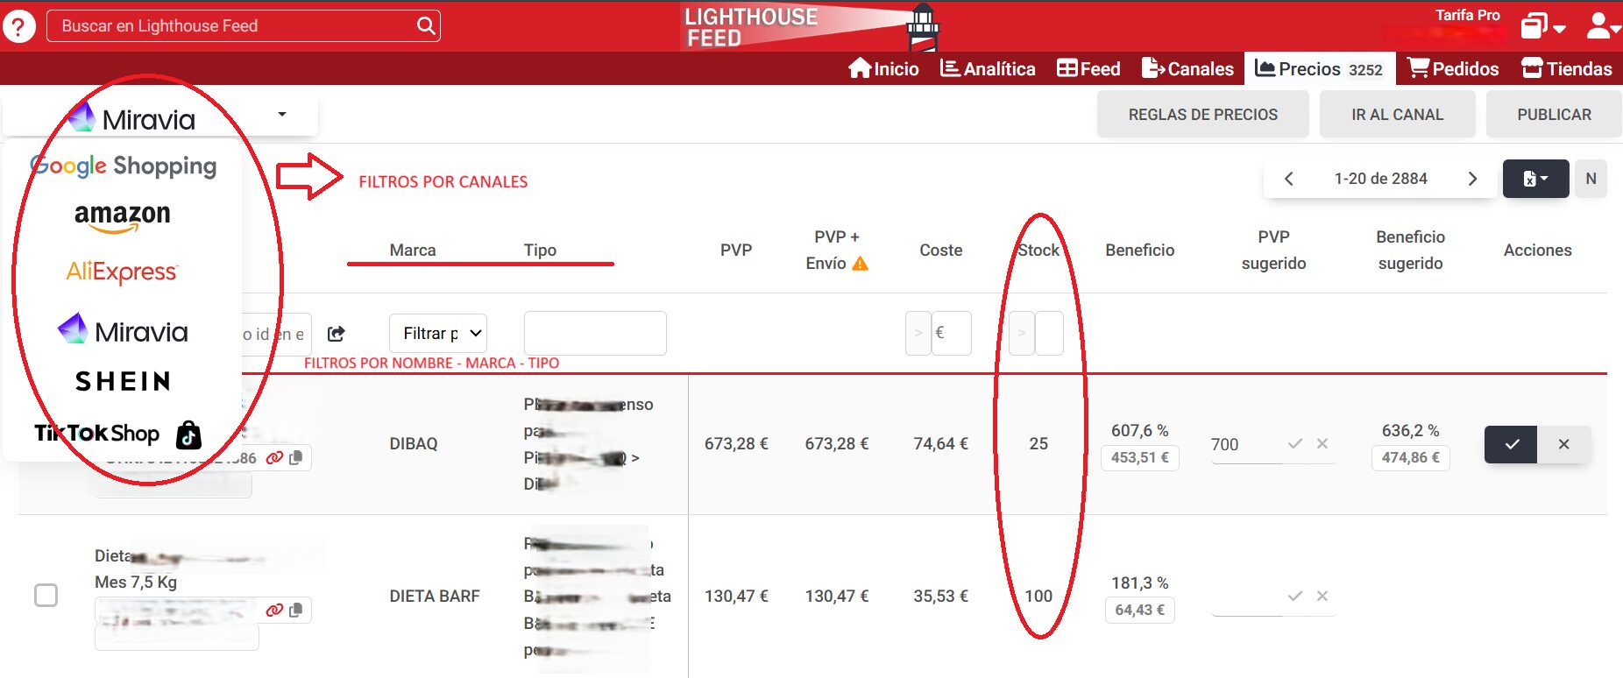Click the copy icon in DIBAQ row
Viewport: 1623px width, 678px height.
click(x=295, y=457)
